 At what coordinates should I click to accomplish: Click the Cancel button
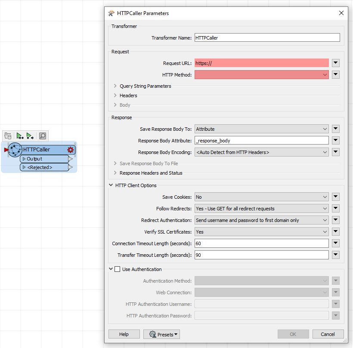pos(328,334)
